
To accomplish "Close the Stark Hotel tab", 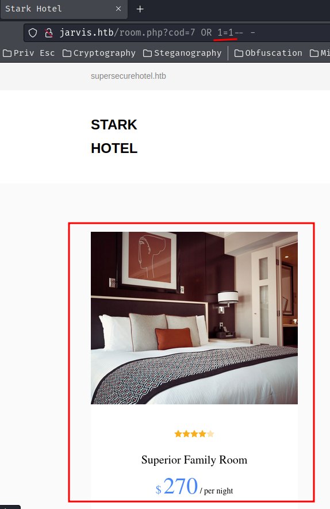I will [x=118, y=9].
